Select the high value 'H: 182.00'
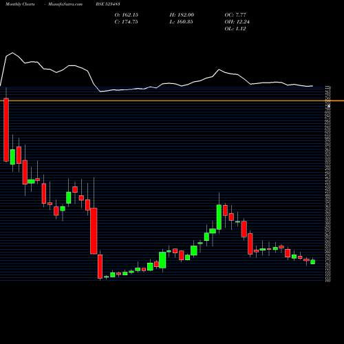 (182, 14)
